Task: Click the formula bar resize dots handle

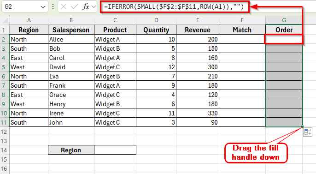Action: click(x=53, y=6)
